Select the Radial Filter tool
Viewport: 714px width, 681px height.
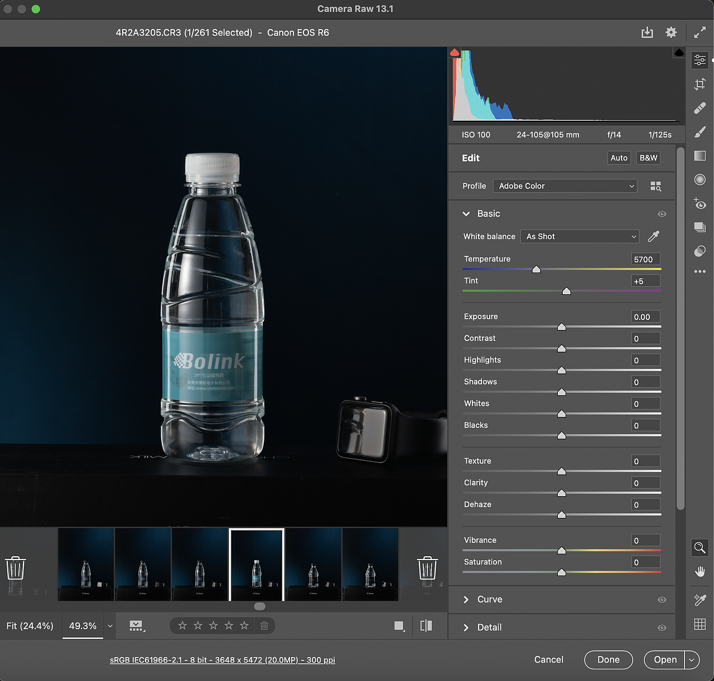pos(700,179)
